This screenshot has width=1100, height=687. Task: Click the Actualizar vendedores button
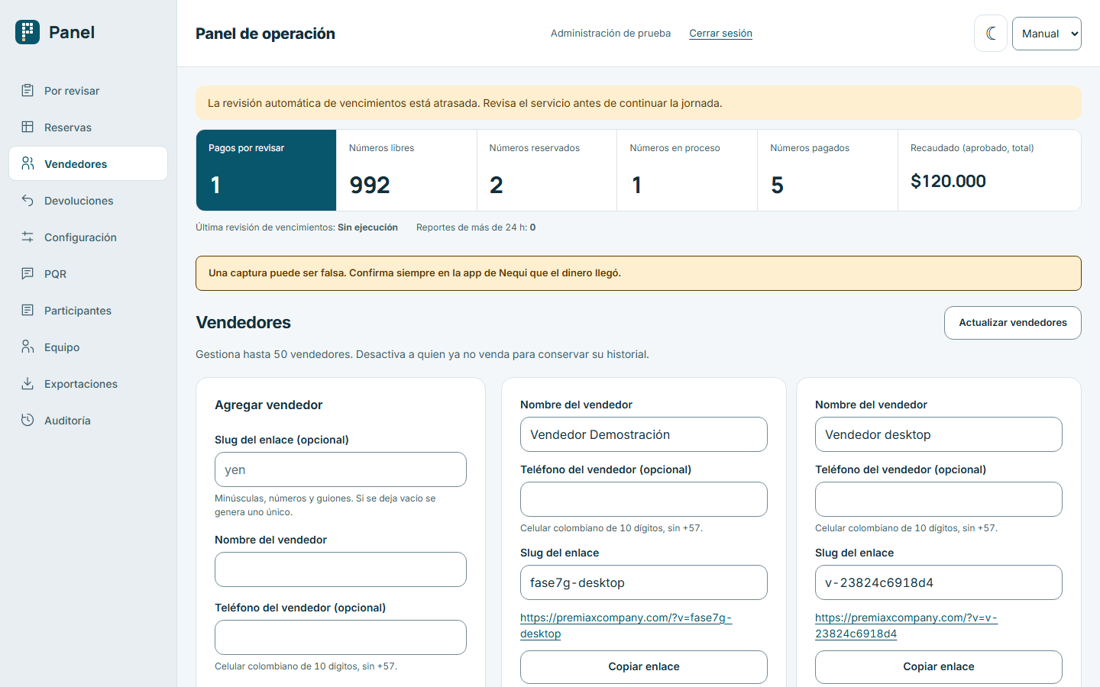click(1012, 323)
